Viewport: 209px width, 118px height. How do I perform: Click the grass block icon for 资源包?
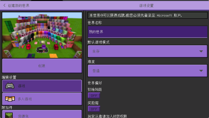[x=9, y=115]
